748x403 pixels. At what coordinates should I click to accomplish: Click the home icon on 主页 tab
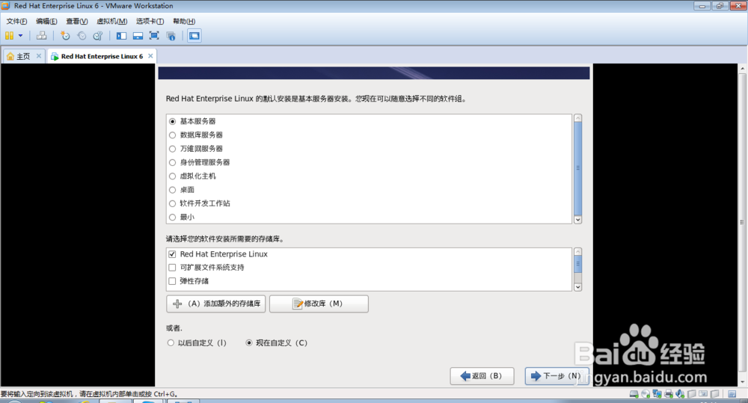point(10,56)
